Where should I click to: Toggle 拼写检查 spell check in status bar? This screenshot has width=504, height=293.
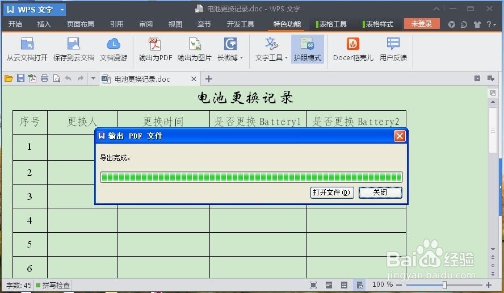pos(53,285)
